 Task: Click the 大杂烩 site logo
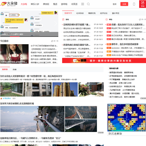(9, 4)
